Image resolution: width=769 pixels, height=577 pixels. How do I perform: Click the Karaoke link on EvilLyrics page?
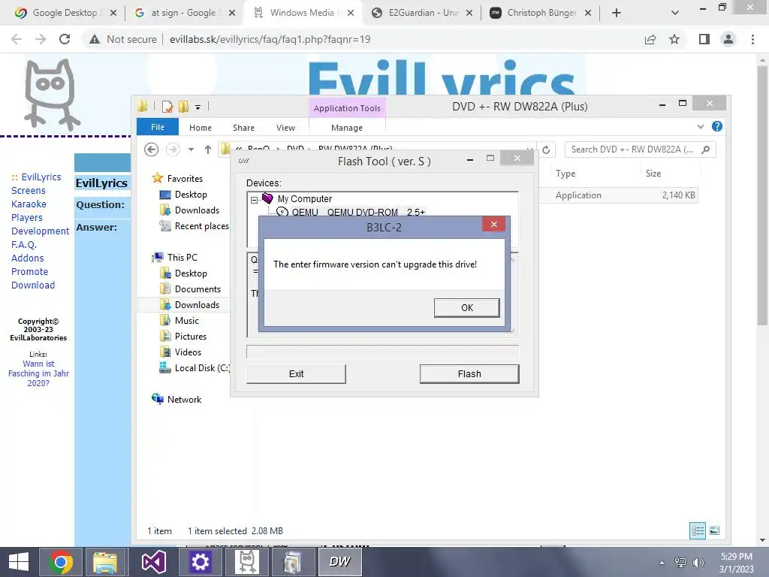coord(29,204)
